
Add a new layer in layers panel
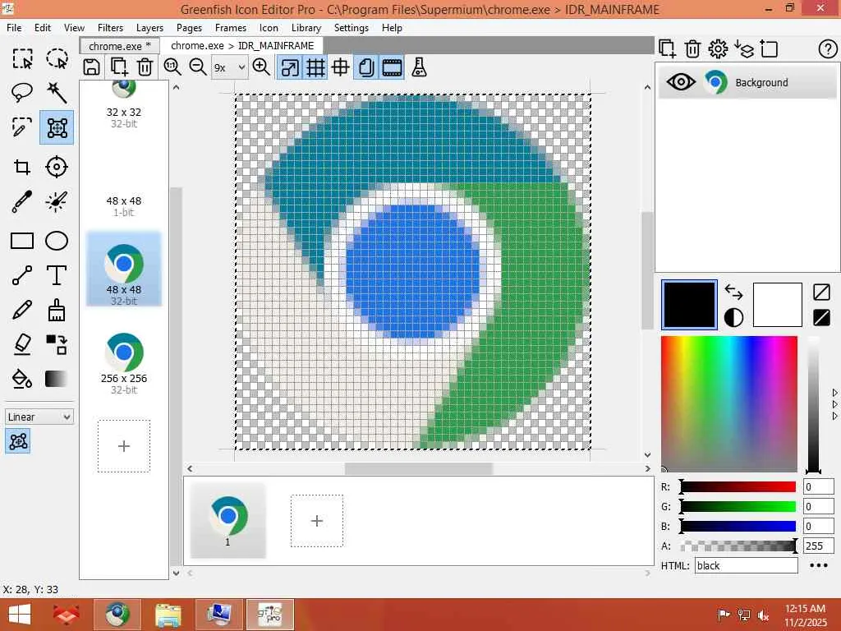pos(667,48)
